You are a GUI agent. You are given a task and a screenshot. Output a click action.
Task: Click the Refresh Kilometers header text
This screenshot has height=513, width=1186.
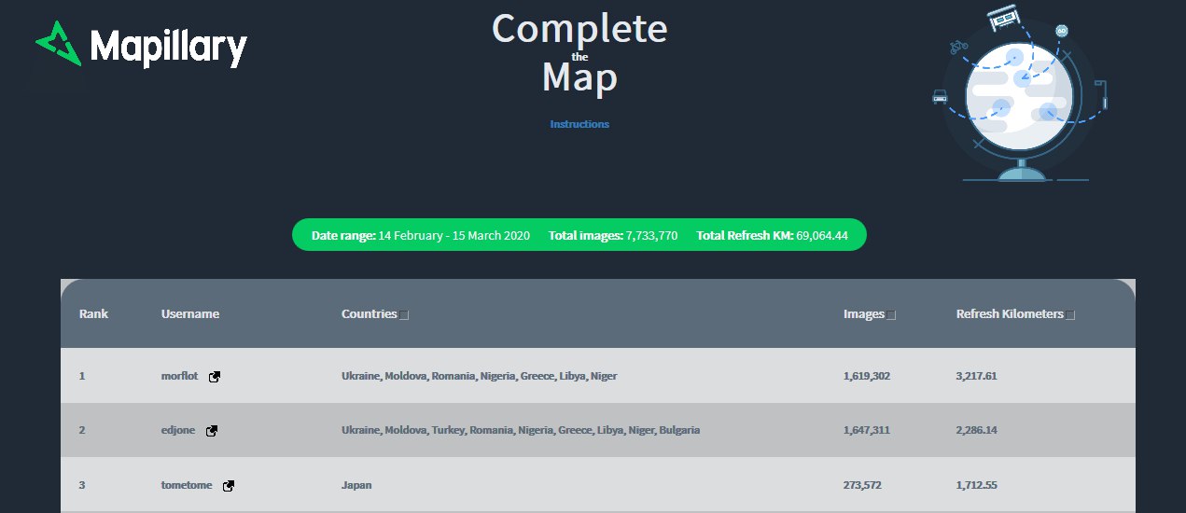pyautogui.click(x=1010, y=313)
